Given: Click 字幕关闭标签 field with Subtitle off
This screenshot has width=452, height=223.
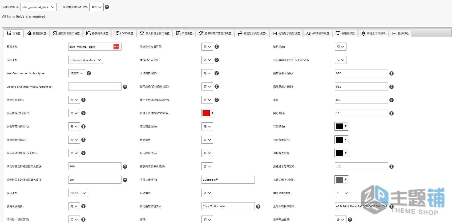Looking at the screenshot, I should point(228,180).
